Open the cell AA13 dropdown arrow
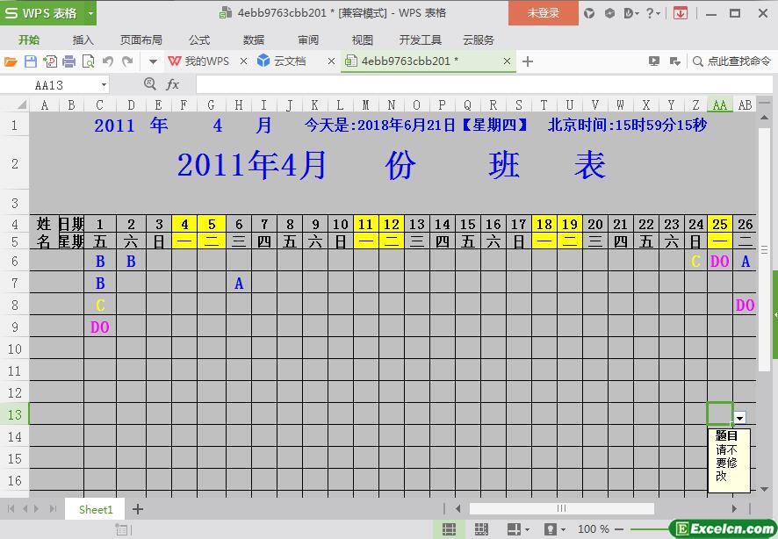 tap(740, 419)
